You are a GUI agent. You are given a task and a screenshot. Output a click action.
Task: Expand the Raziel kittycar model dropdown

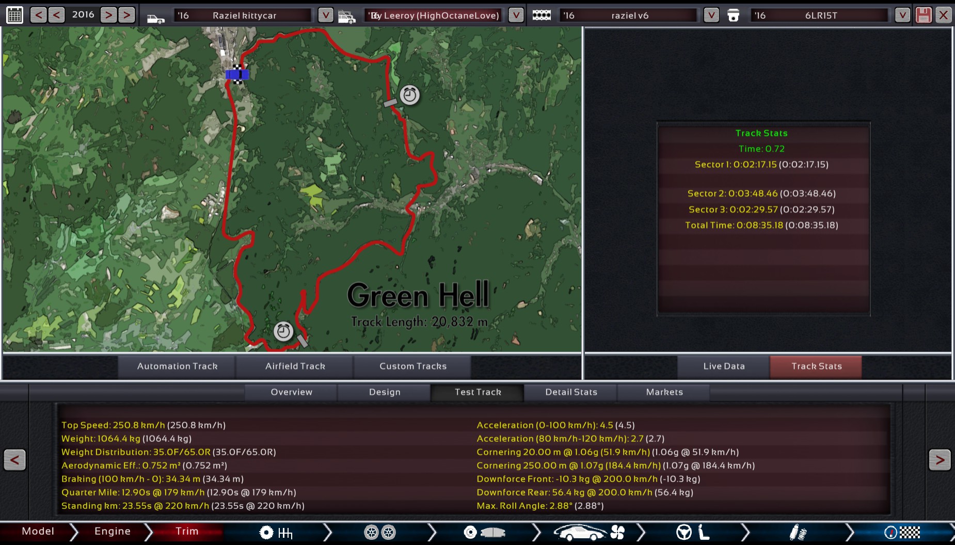click(325, 15)
